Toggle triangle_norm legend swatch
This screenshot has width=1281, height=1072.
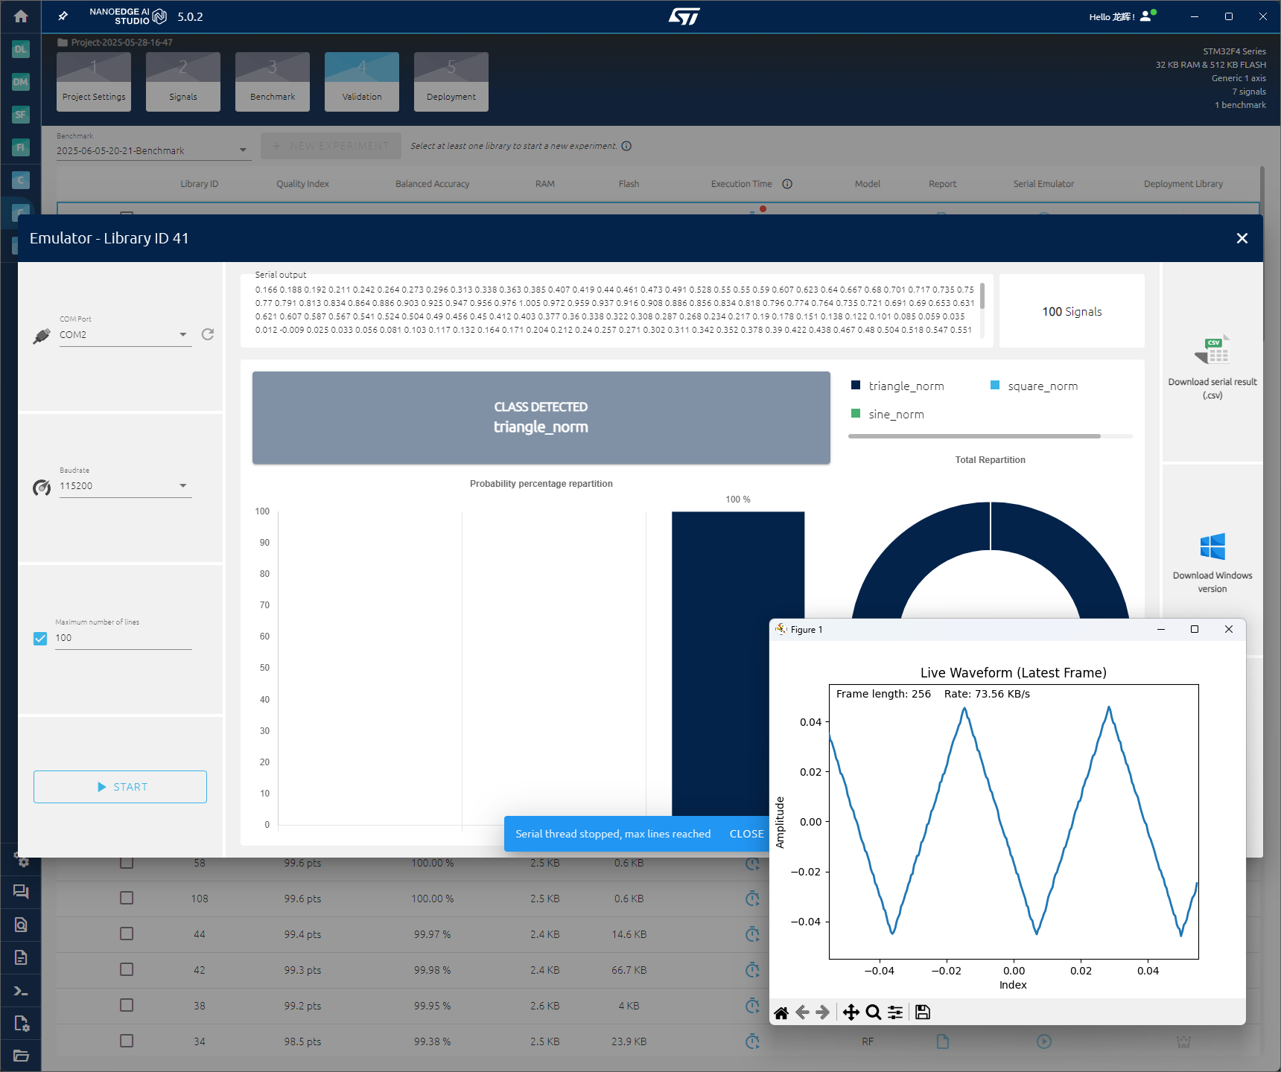tap(856, 385)
